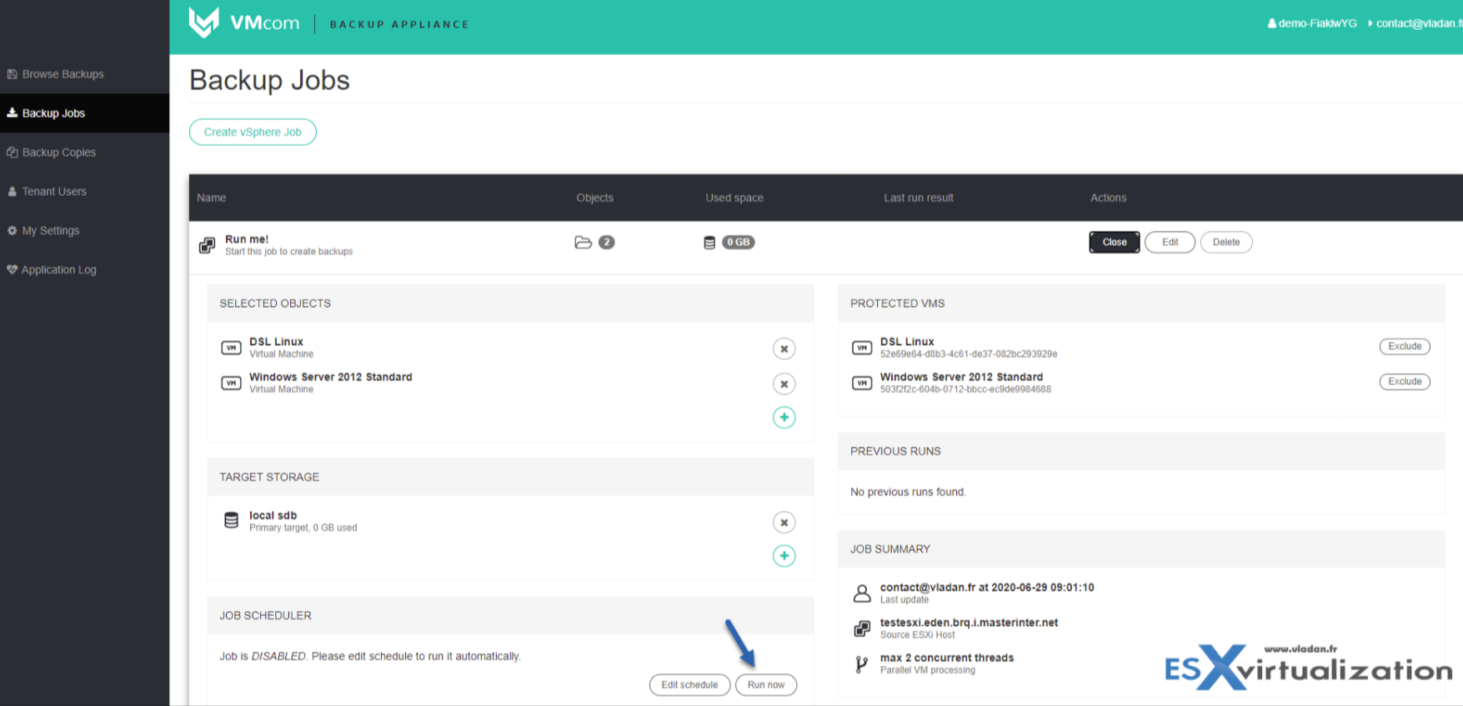
Task: Click the 'No previous runs found.' text
Action: [908, 493]
